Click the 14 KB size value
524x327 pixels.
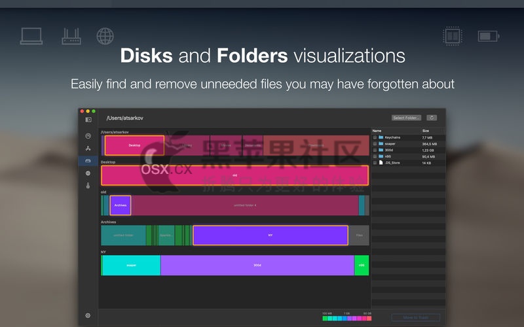426,163
